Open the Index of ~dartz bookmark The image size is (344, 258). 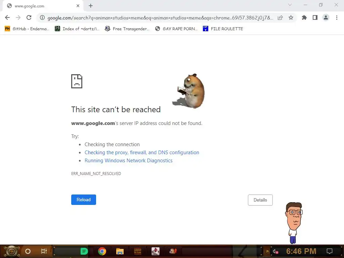[x=77, y=29]
